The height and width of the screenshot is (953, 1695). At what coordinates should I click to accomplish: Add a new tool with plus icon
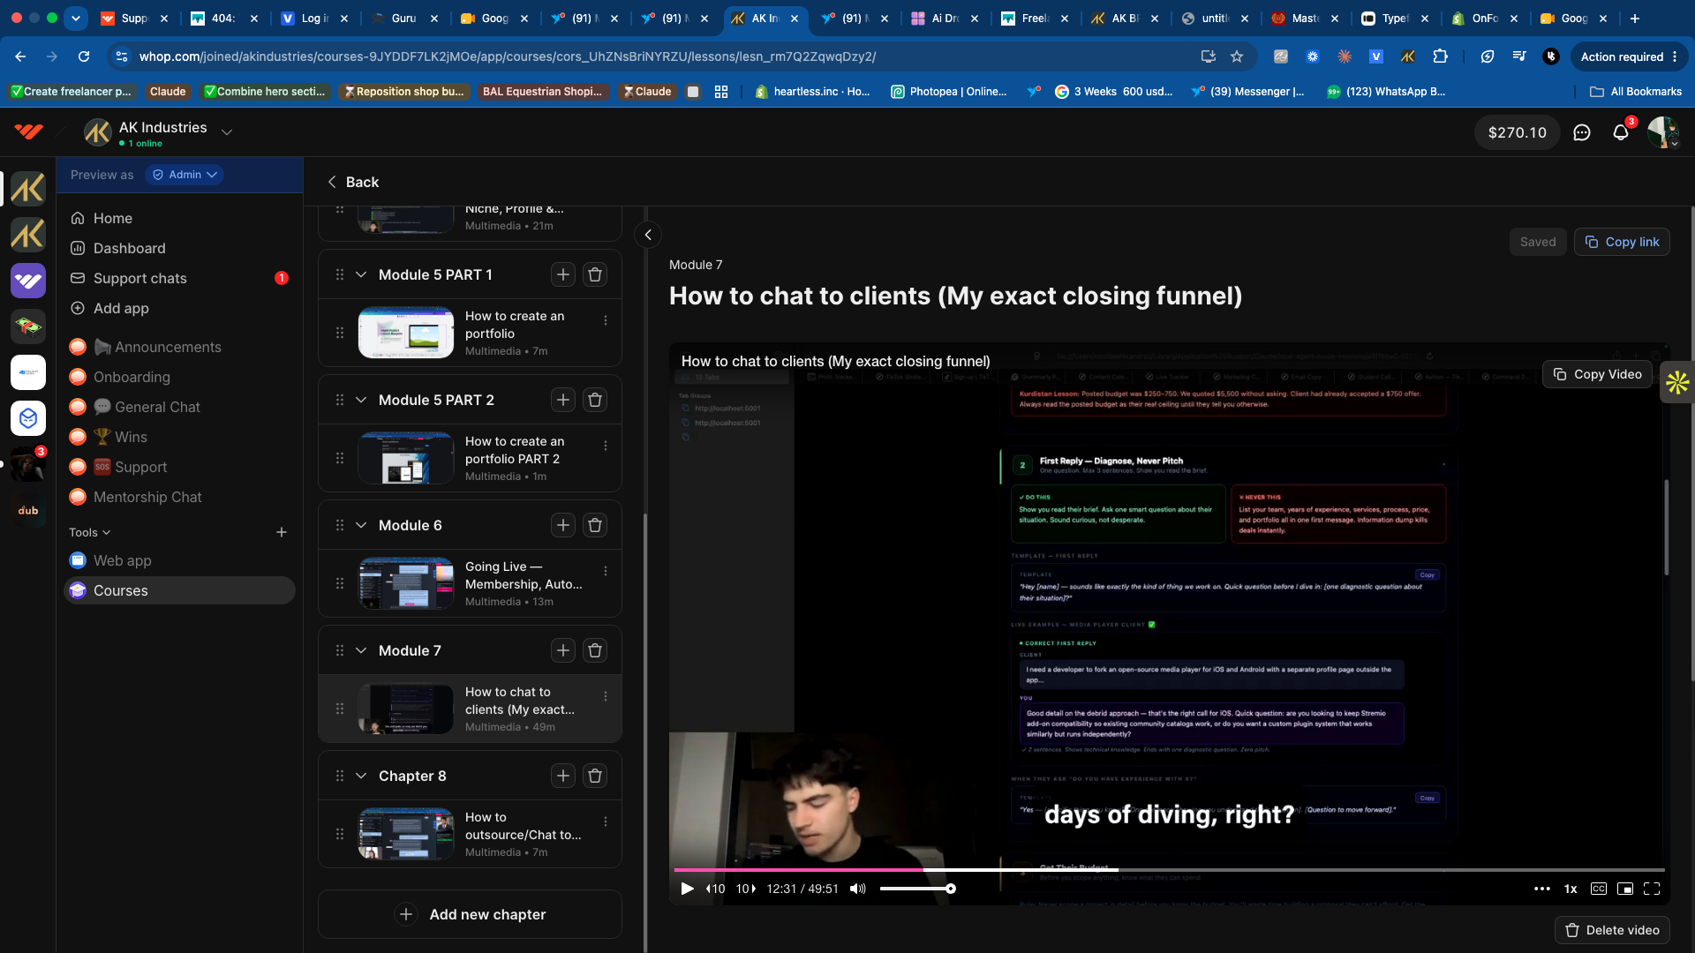pyautogui.click(x=282, y=532)
